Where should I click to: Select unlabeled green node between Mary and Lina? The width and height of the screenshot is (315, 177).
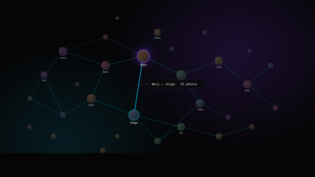pos(181,75)
